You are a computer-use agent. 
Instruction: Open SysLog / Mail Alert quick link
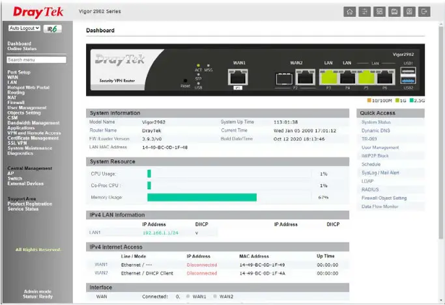pos(380,172)
